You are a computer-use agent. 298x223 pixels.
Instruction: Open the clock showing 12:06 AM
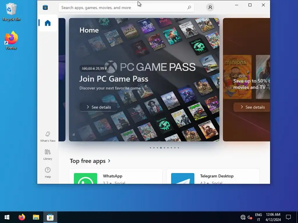(273, 217)
